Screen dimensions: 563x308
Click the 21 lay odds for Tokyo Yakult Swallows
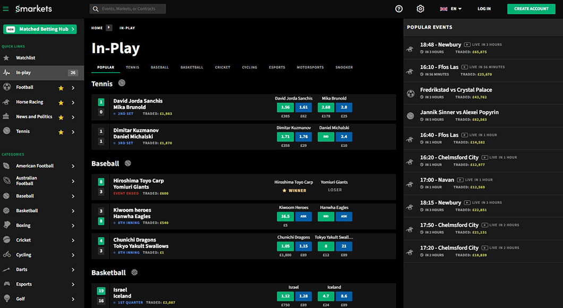click(x=344, y=246)
